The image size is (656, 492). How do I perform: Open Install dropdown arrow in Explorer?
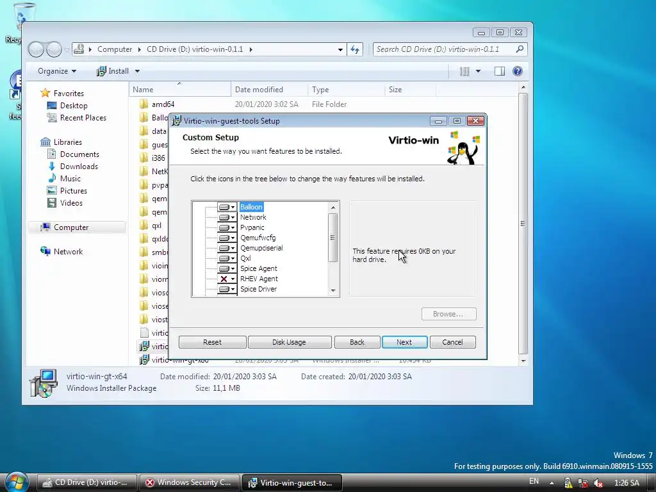137,71
